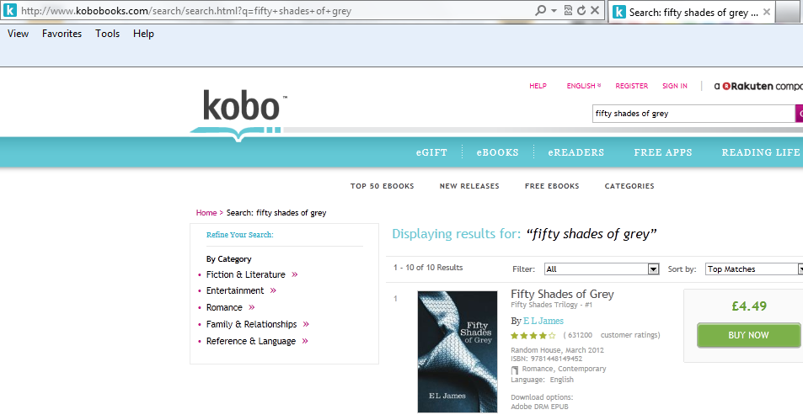Viewport: 803px width, 415px height.
Task: Click the chevron next to Reference & Language
Action: tap(305, 341)
